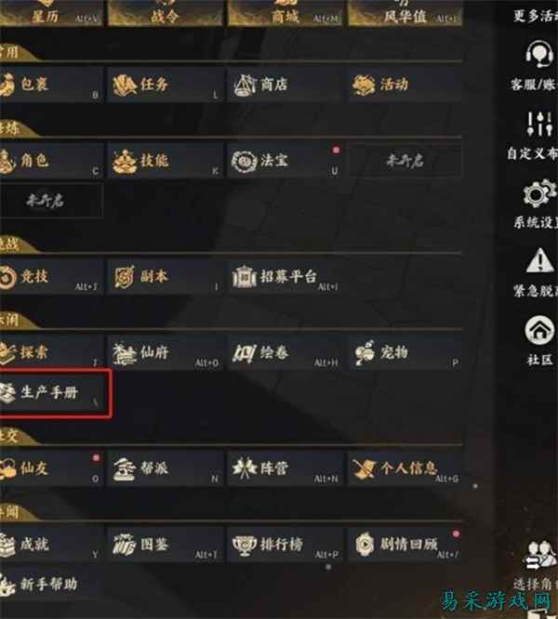
Task: Open the 剧情回顾 story review
Action: (x=405, y=545)
